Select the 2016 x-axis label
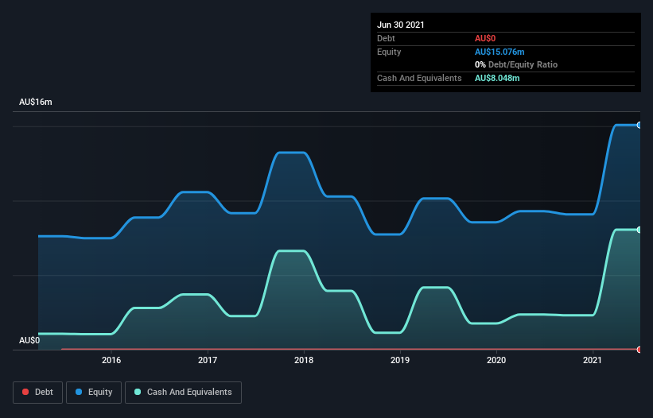The width and height of the screenshot is (653, 418). pos(111,360)
